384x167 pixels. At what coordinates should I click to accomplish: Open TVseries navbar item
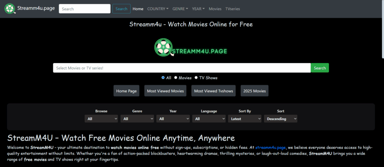click(x=232, y=9)
